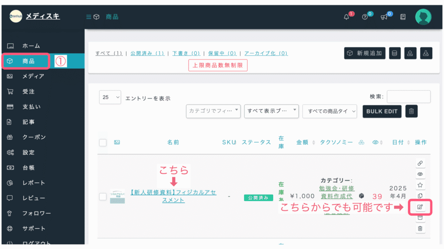Select 受注 from the sidebar menu

[29, 92]
